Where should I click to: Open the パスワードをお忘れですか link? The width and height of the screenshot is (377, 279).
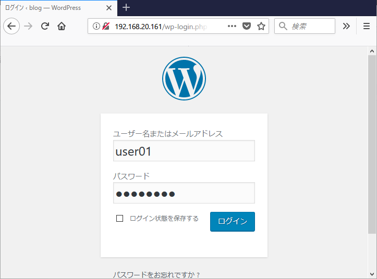156,275
